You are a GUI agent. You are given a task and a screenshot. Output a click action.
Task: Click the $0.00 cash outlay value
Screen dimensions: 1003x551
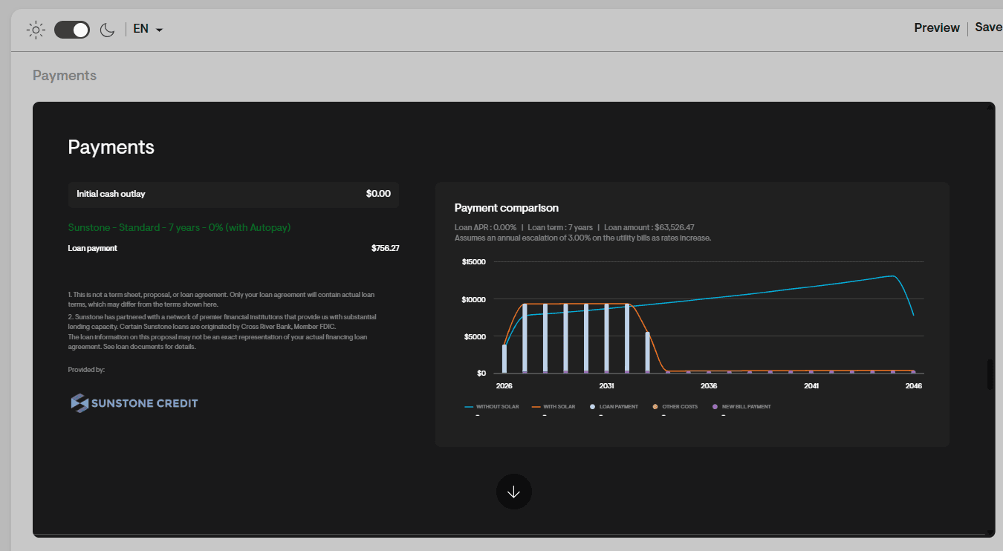(378, 194)
